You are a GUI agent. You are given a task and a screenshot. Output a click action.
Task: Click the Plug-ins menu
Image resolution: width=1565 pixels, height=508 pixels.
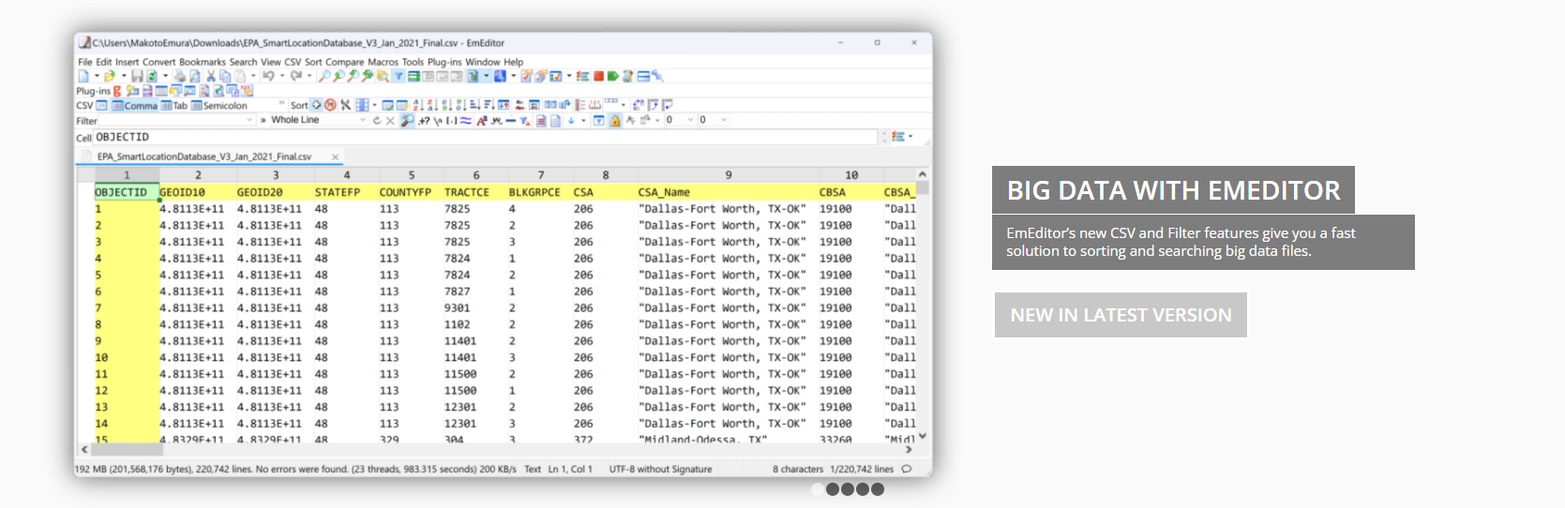point(445,62)
